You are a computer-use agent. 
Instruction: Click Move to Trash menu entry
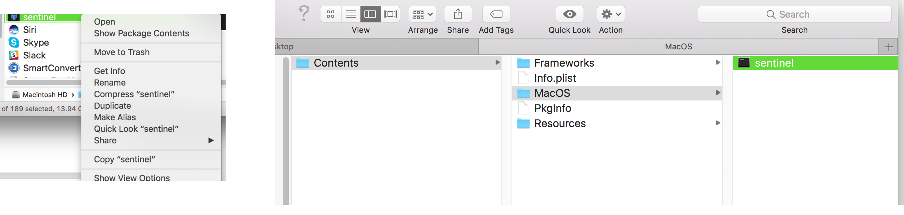[x=121, y=52]
